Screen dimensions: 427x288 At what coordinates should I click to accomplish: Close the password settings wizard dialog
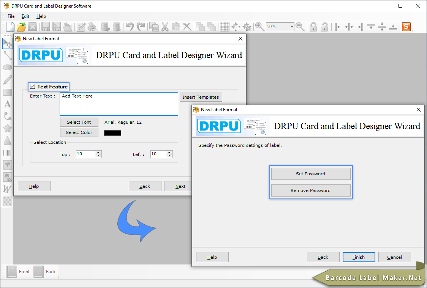[x=419, y=110]
